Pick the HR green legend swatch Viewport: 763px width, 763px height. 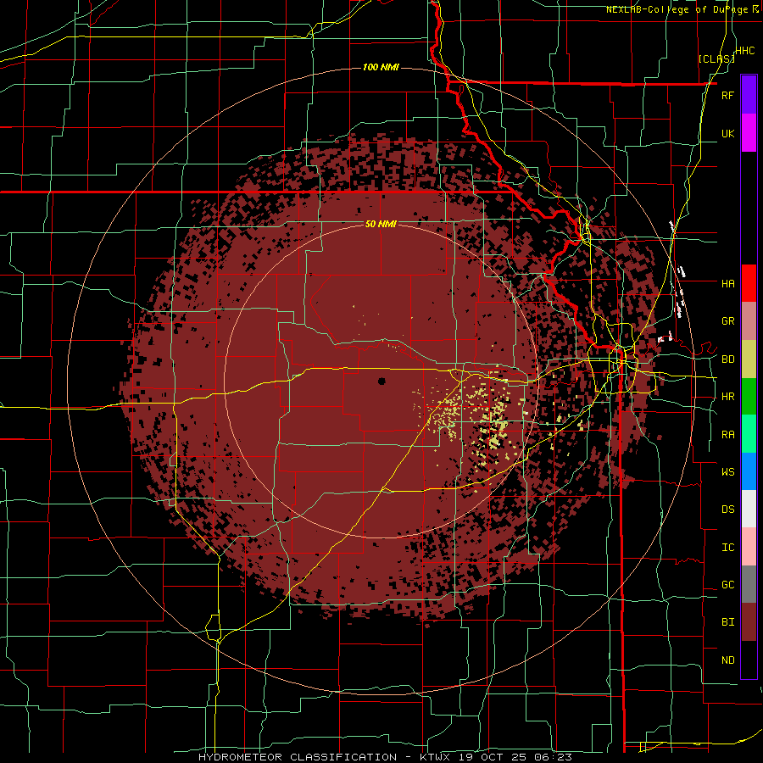pyautogui.click(x=749, y=397)
